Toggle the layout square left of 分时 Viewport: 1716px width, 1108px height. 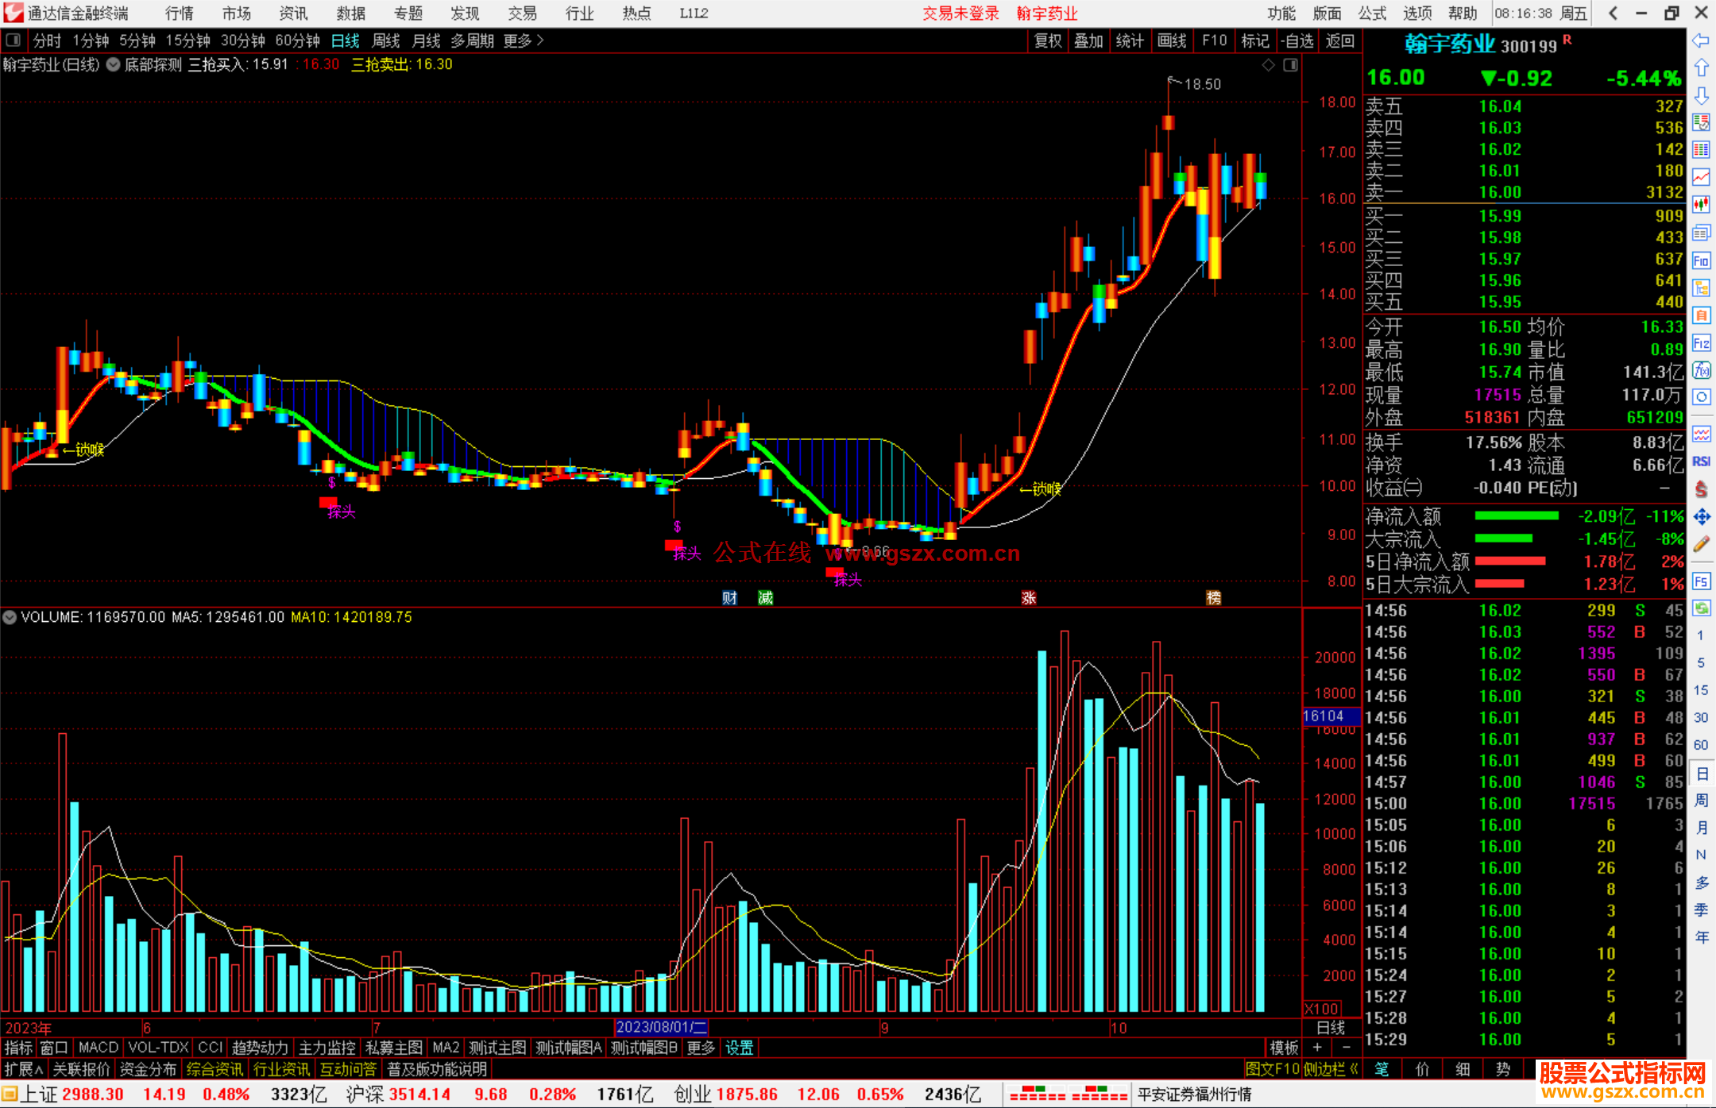tap(14, 40)
